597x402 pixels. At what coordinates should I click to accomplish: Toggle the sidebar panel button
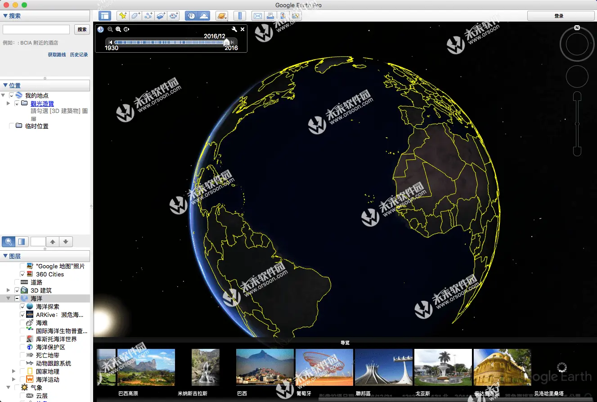pyautogui.click(x=105, y=16)
